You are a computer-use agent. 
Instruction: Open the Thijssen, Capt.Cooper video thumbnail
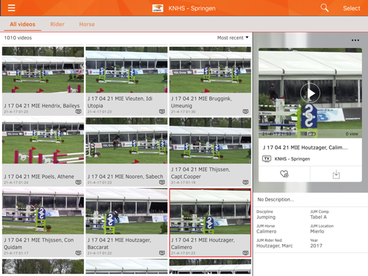pyautogui.click(x=210, y=141)
